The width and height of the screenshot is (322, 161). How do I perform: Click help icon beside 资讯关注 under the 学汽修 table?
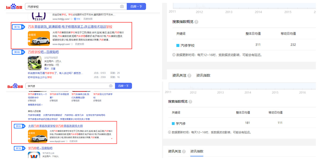[184, 151]
